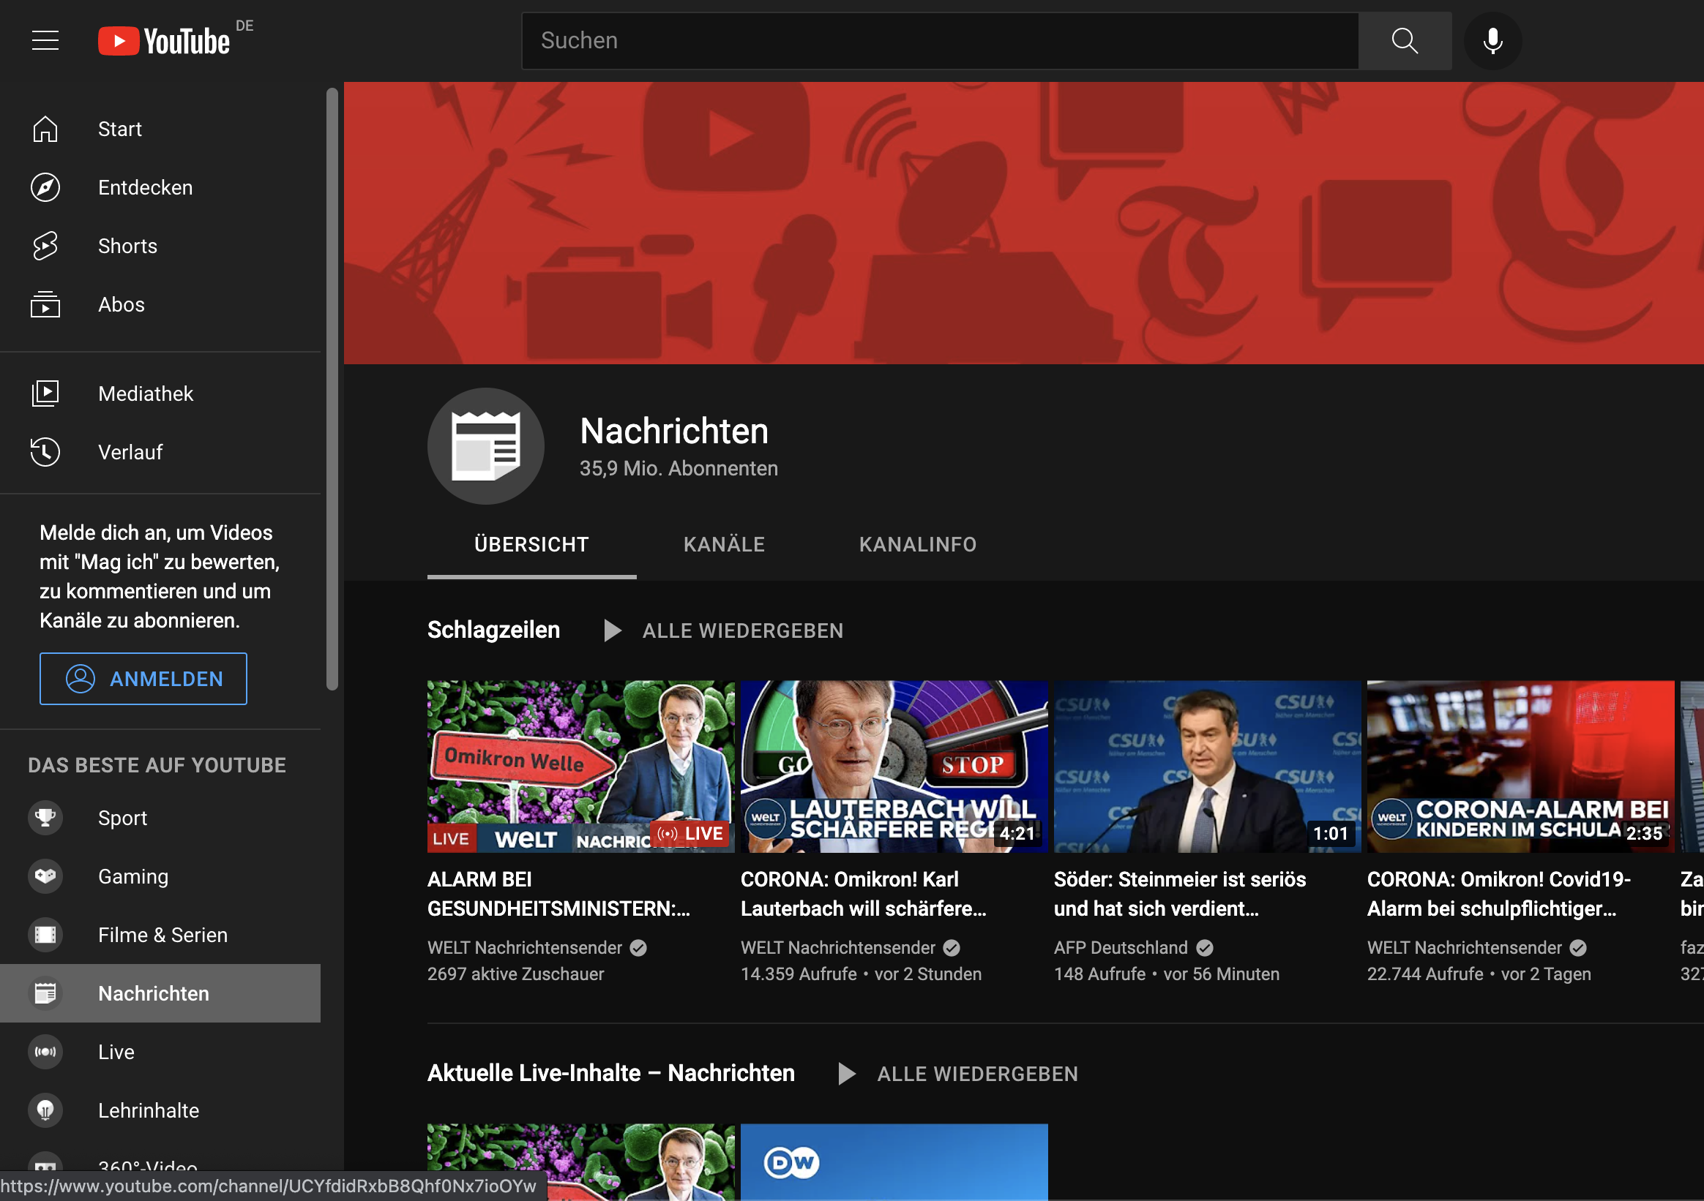Open Entdecken from the sidebar

point(145,188)
